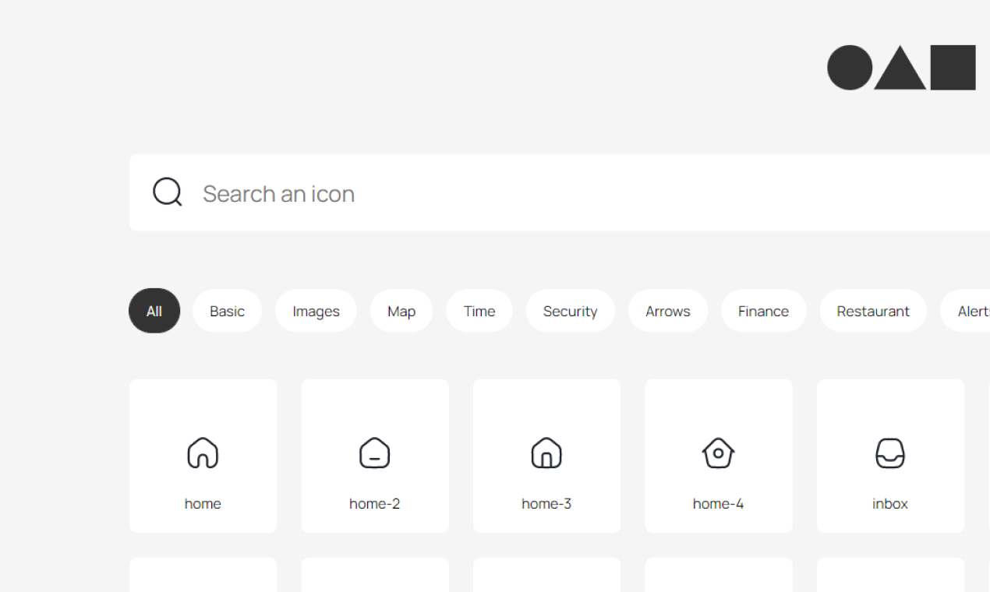Screen dimensions: 990x592
Task: Click the circle triangle square logo
Action: pos(901,68)
